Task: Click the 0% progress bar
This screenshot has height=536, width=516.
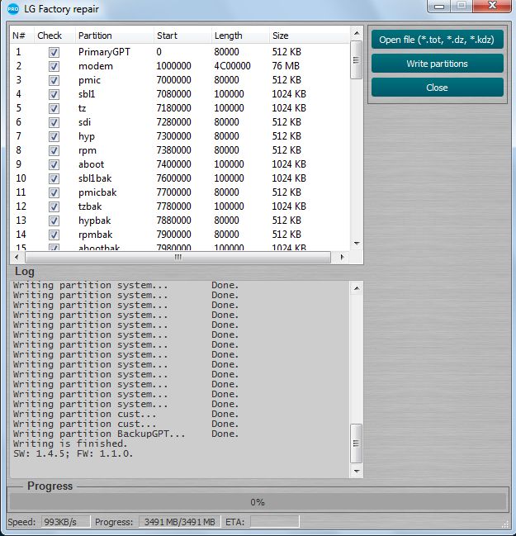Action: [x=258, y=502]
